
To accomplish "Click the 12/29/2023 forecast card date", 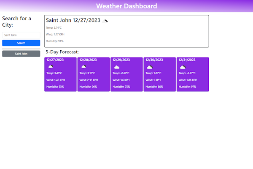I will (121, 60).
